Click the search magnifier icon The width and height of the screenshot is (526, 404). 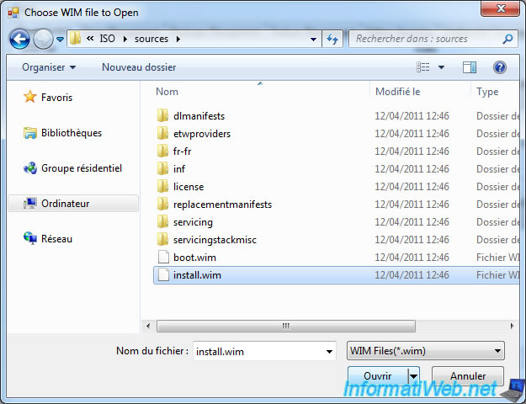(x=507, y=39)
